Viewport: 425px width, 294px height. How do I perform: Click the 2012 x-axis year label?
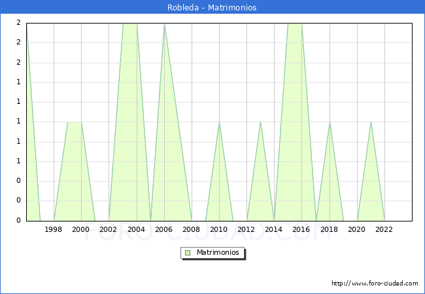[246, 229]
